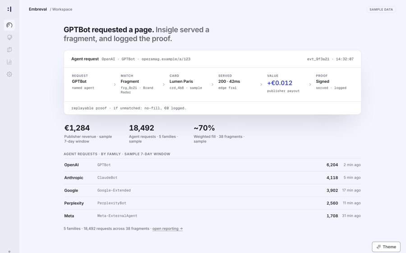Open the dashboard gauge icon in sidebar
The image size is (406, 253).
[9, 25]
